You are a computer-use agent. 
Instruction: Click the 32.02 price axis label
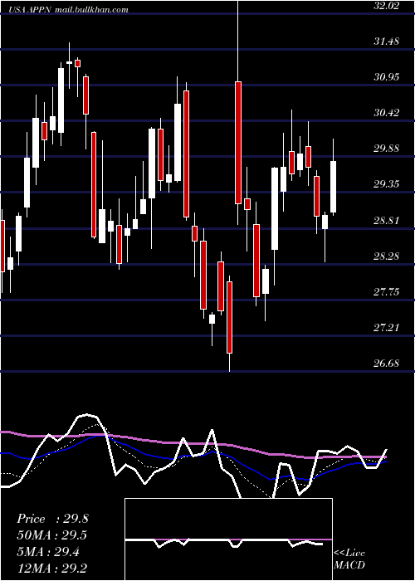[387, 6]
